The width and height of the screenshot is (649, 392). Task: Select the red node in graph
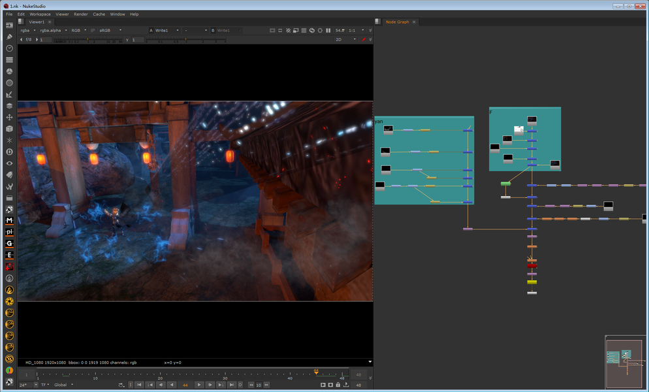(532, 266)
